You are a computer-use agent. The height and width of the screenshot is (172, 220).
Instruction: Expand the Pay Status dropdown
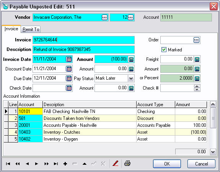tap(131, 79)
